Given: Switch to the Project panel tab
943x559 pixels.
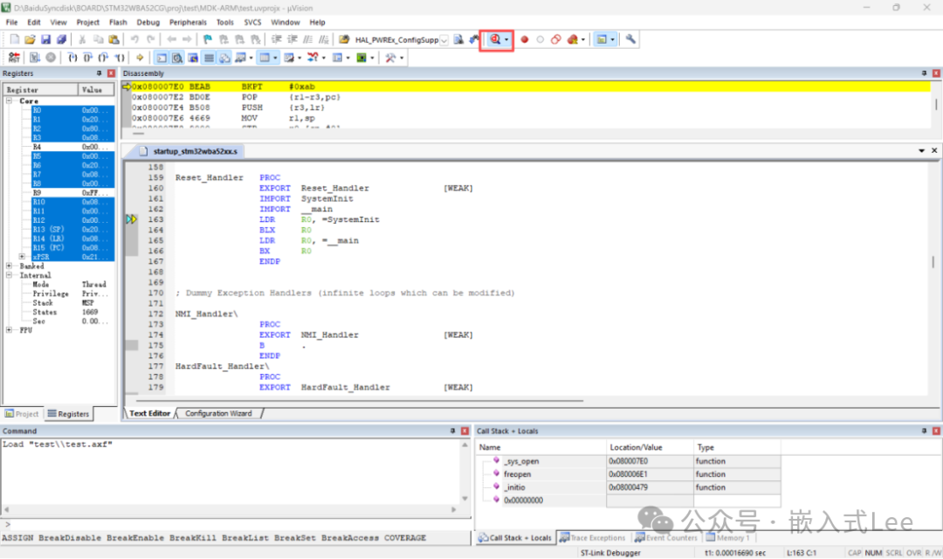Looking at the screenshot, I should click(23, 414).
